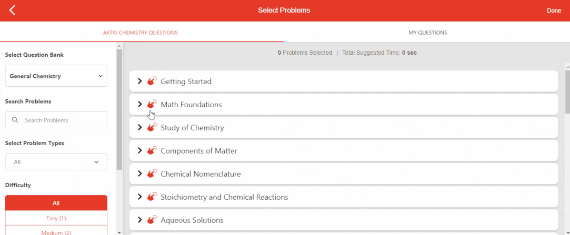
Task: Expand the Stoichiometry and Chemical Reactions section
Action: tap(140, 197)
